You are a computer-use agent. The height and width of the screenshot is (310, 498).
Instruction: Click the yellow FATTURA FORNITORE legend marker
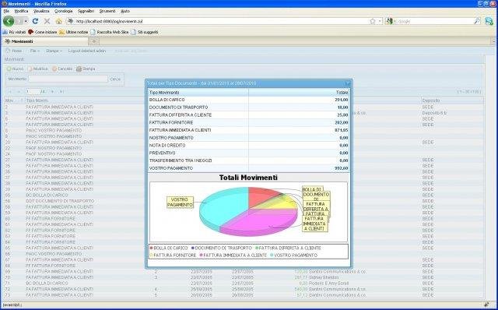(151, 255)
